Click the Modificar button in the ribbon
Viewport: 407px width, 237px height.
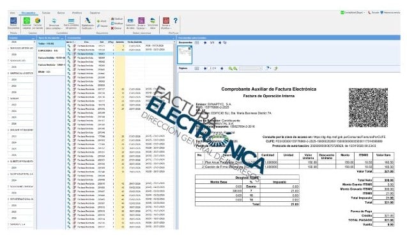coord(117,24)
